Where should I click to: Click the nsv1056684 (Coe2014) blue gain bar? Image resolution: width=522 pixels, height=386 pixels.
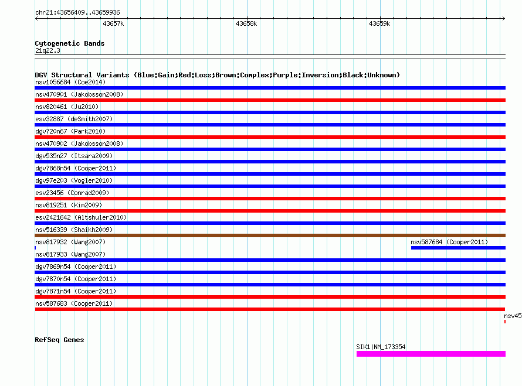pyautogui.click(x=270, y=88)
